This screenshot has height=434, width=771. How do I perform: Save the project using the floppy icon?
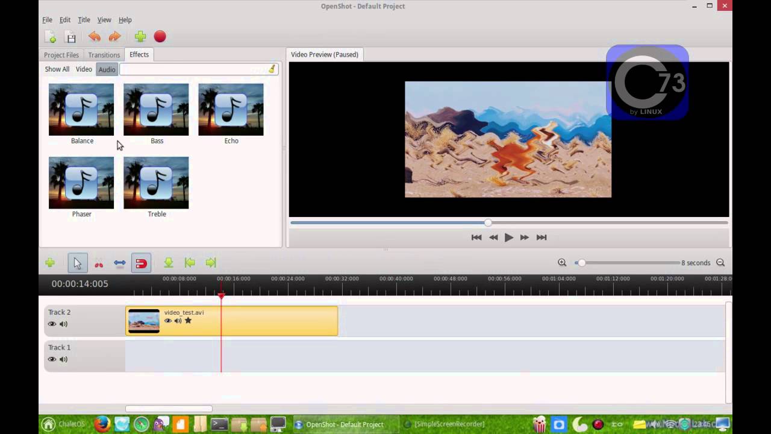[70, 37]
